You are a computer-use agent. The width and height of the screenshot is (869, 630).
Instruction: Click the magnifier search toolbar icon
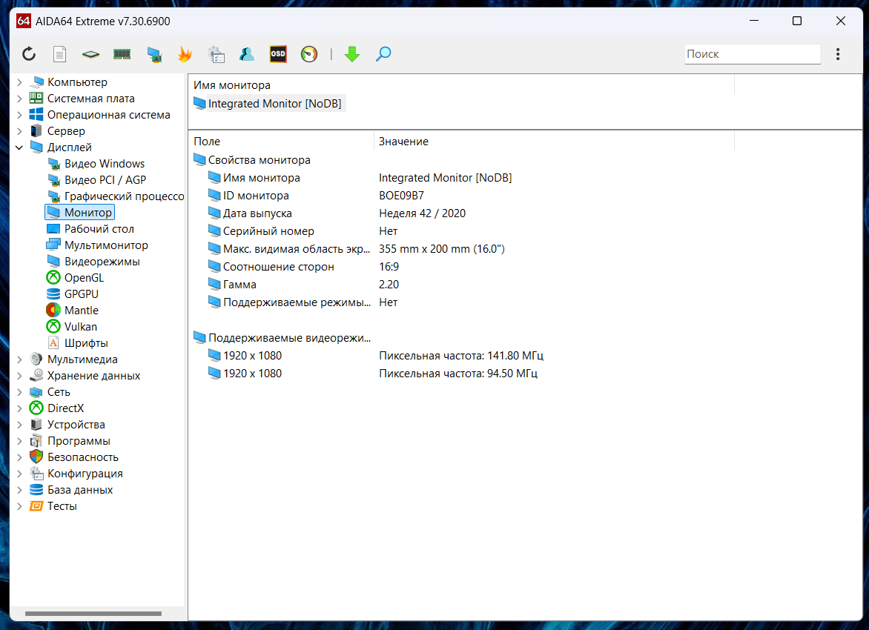[383, 54]
